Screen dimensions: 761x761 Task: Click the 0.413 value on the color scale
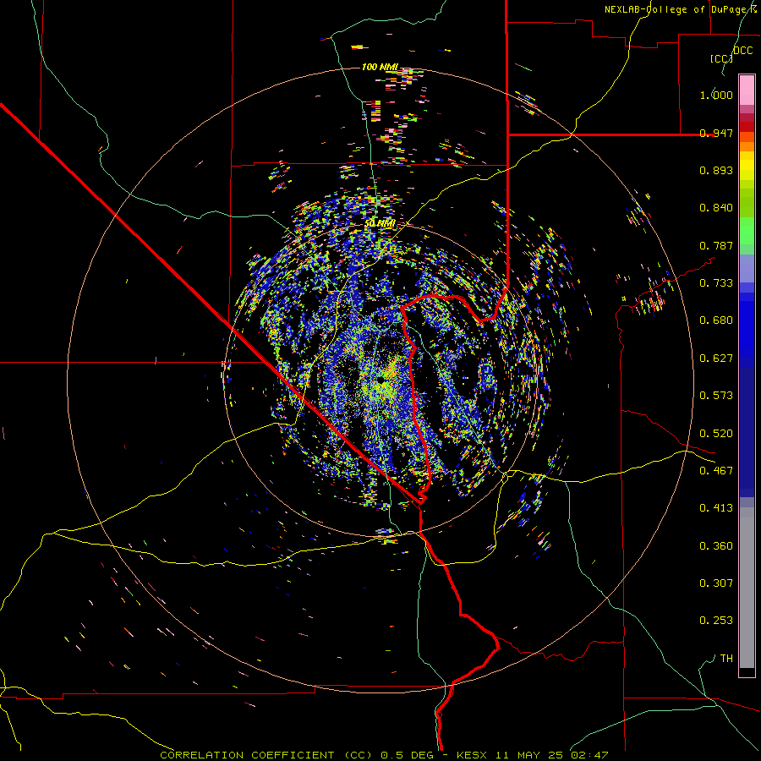pyautogui.click(x=716, y=508)
